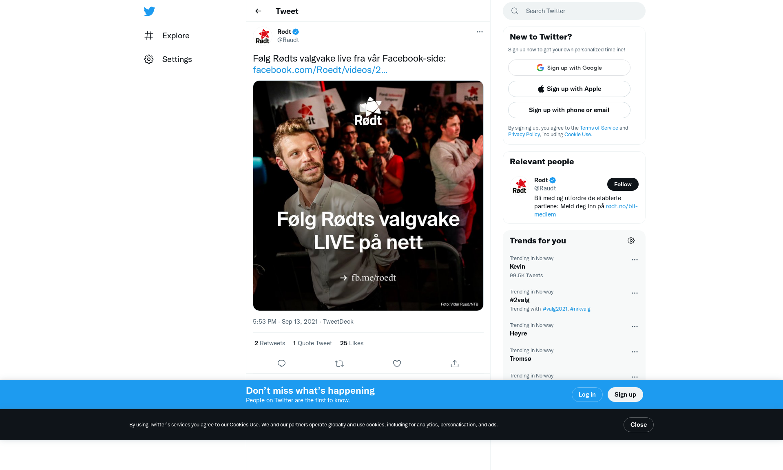Open the #valg2021 hashtag link

click(x=555, y=309)
